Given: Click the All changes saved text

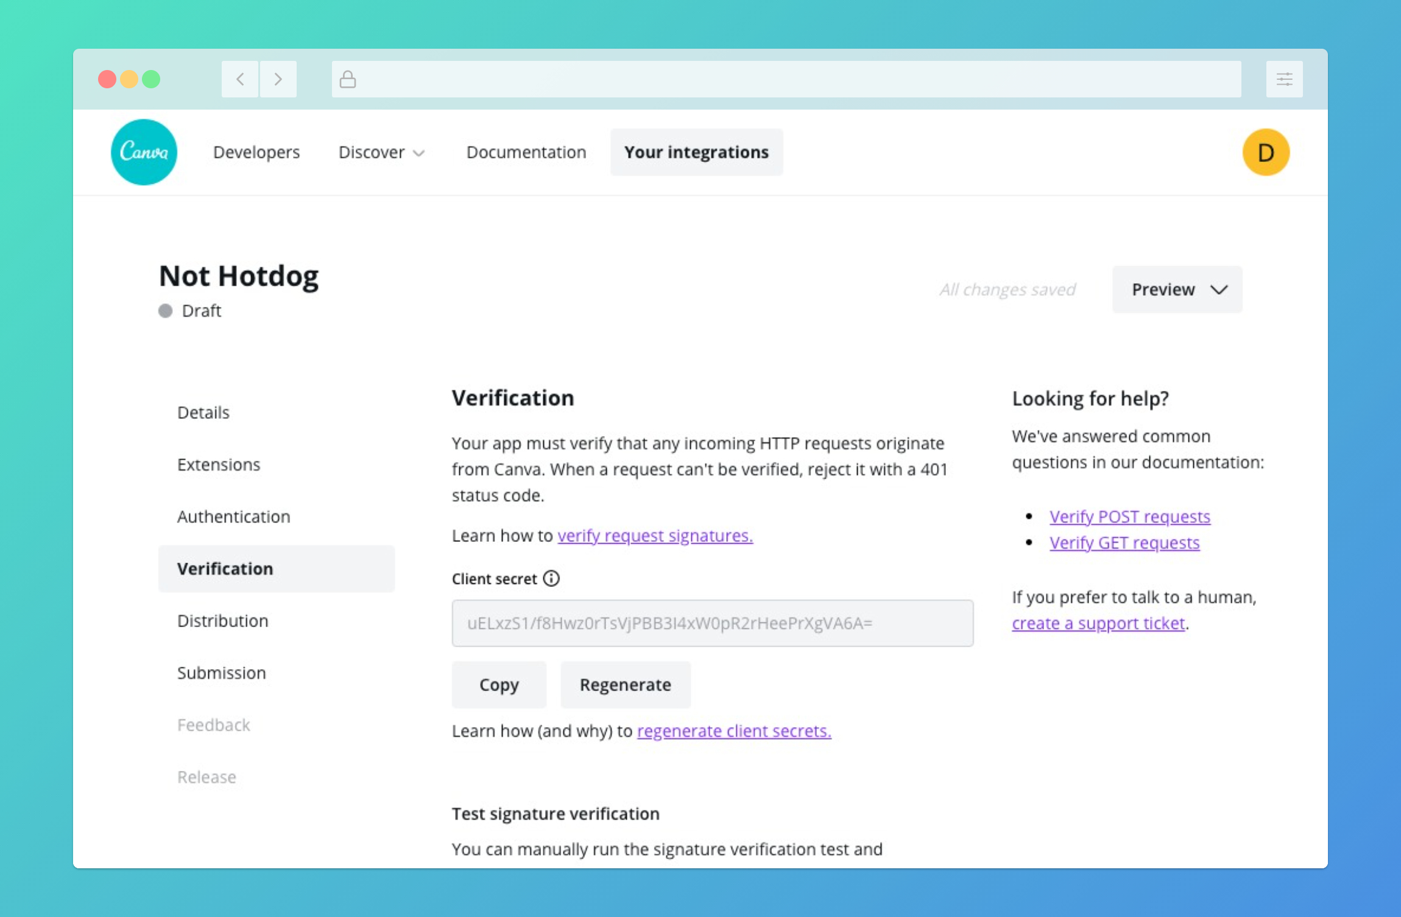Looking at the screenshot, I should [1008, 290].
